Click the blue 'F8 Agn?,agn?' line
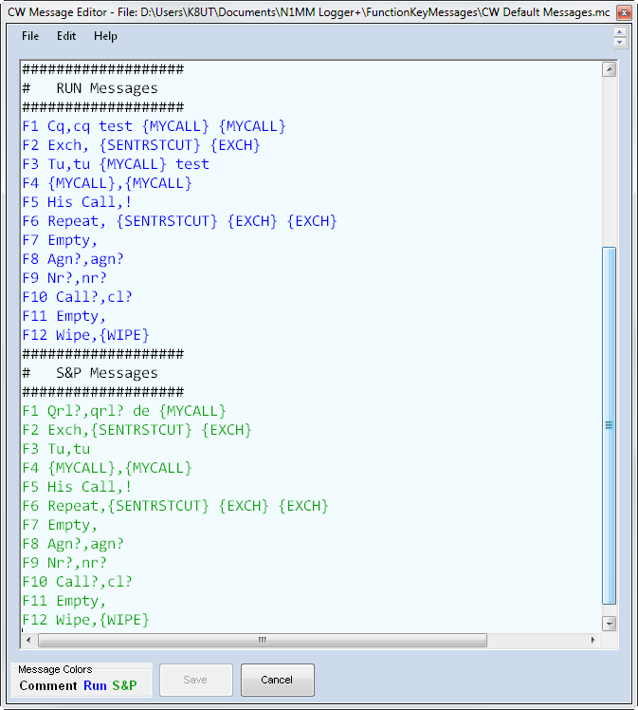This screenshot has width=638, height=710. click(73, 259)
